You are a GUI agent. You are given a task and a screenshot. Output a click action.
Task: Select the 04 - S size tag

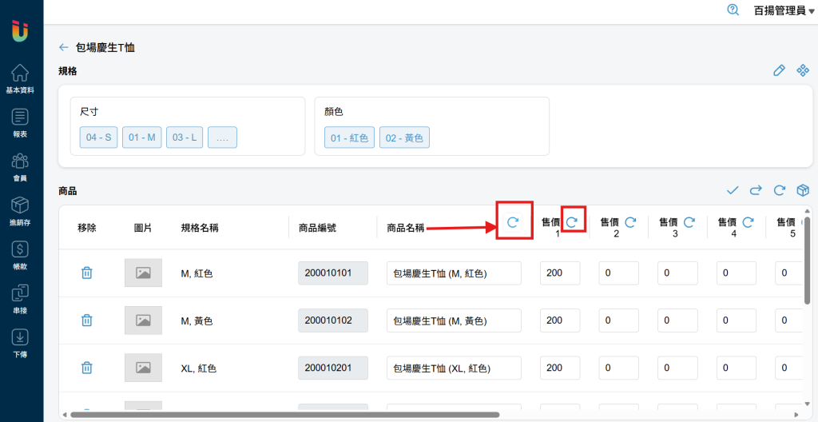98,137
